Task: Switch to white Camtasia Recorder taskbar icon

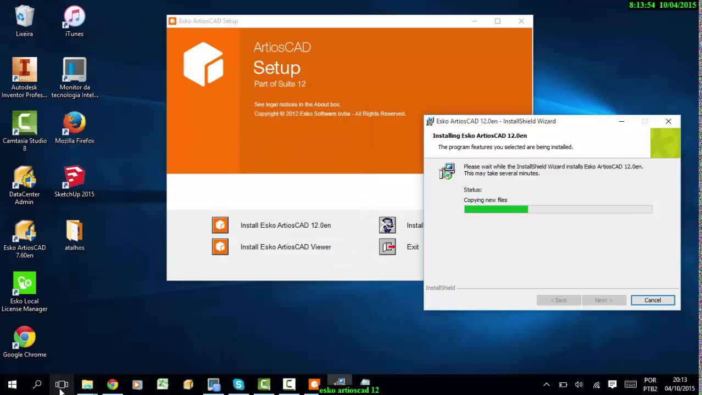Action: pos(289,385)
